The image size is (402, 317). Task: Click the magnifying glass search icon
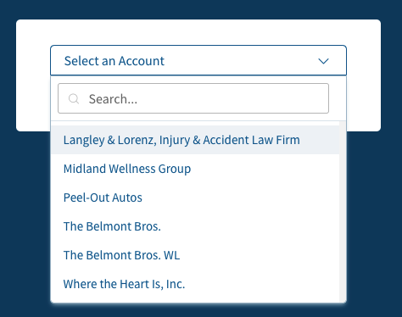[74, 98]
